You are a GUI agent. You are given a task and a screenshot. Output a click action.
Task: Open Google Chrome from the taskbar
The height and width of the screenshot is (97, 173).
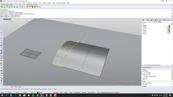[x=38, y=95]
